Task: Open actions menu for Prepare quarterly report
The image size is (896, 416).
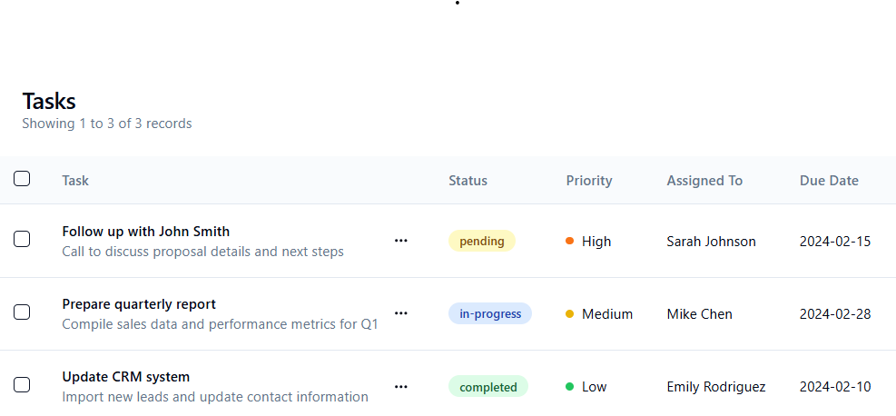Action: point(401,313)
